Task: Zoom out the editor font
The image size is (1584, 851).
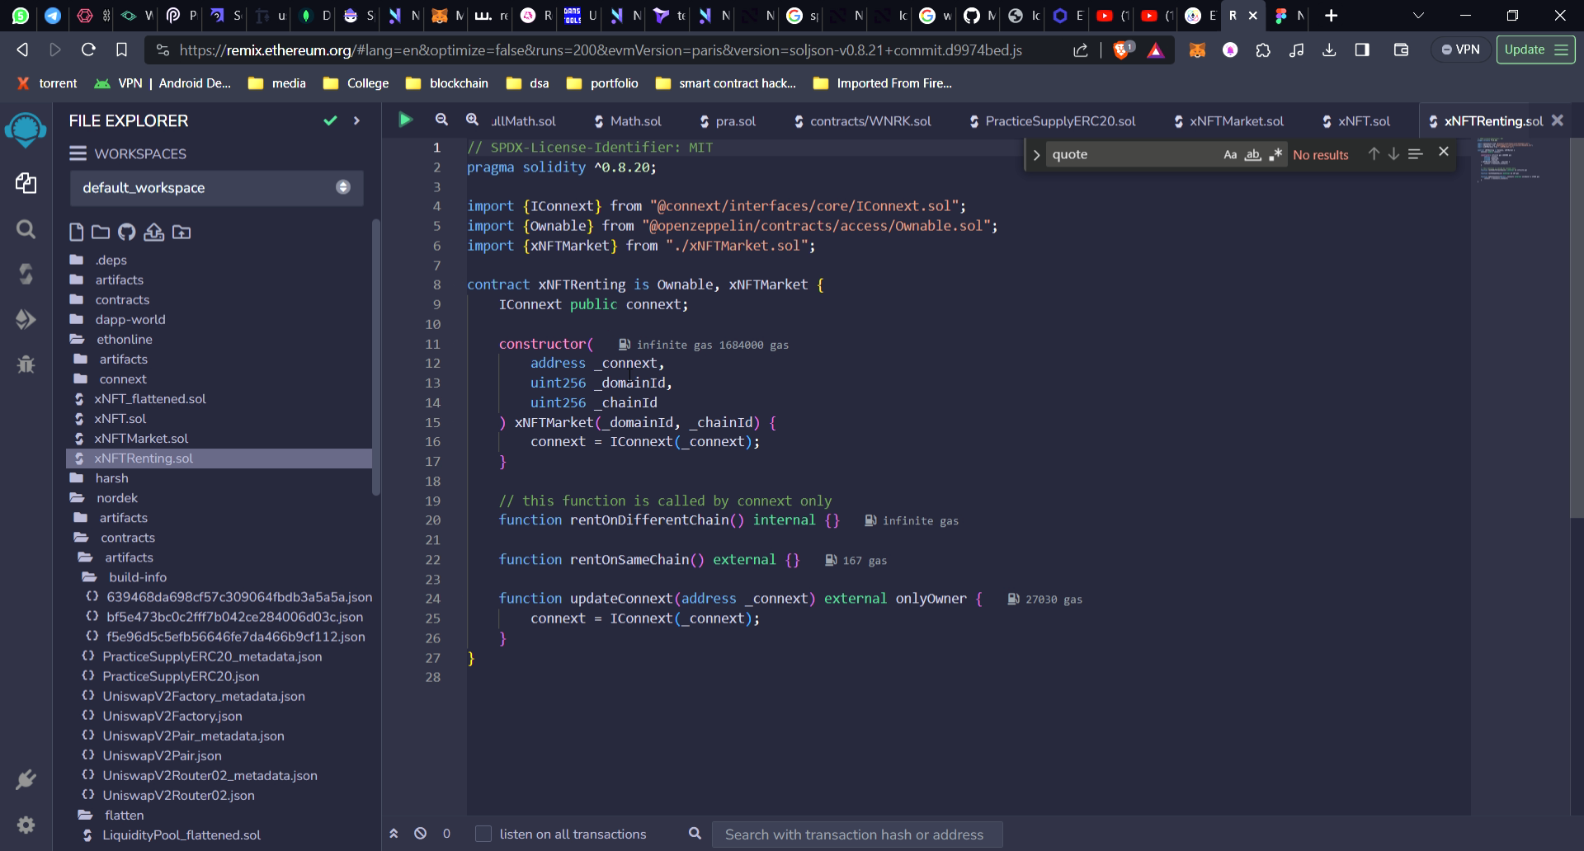Action: click(x=441, y=120)
